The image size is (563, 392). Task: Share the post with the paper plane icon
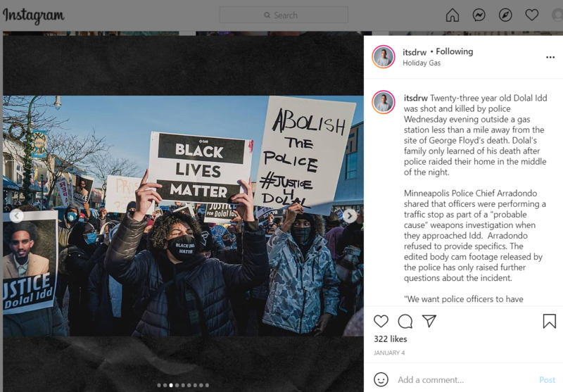[x=429, y=321]
